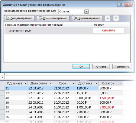Move the rule down with the arrow
Screen dimensions: 136x123
[116, 18]
